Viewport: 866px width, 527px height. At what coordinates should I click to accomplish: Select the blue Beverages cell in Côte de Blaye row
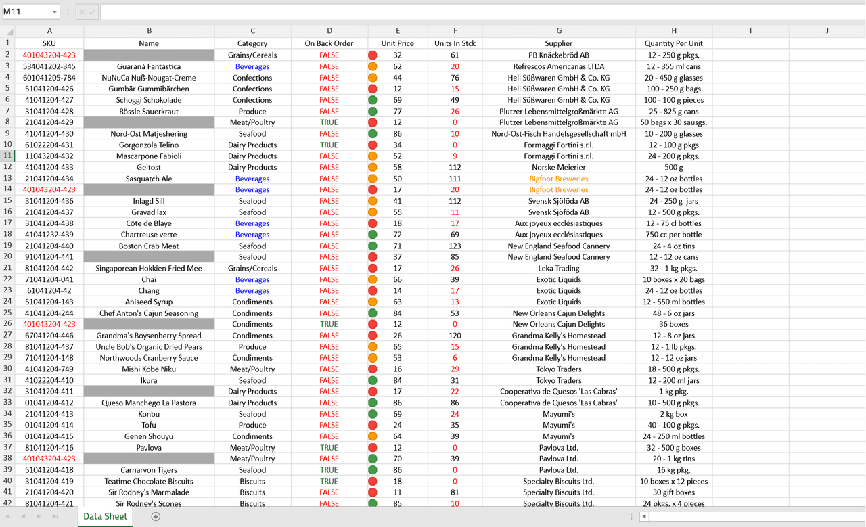click(252, 223)
